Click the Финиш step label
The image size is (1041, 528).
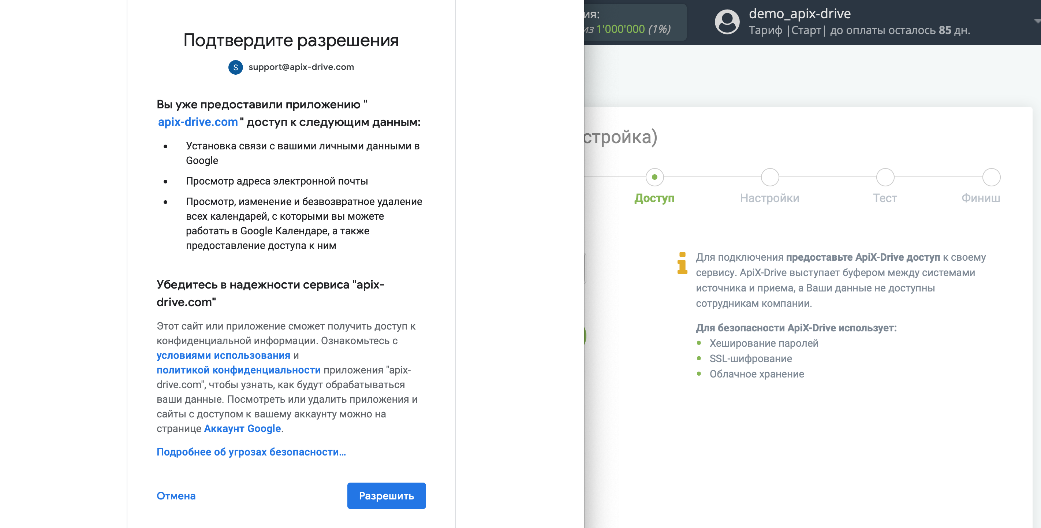981,198
